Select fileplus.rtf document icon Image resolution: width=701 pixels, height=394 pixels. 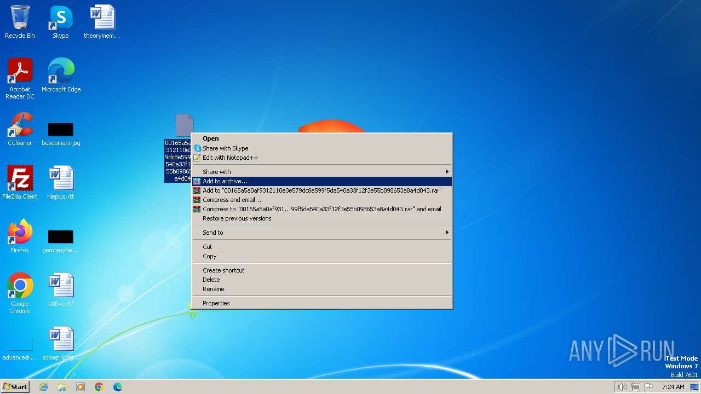click(61, 183)
